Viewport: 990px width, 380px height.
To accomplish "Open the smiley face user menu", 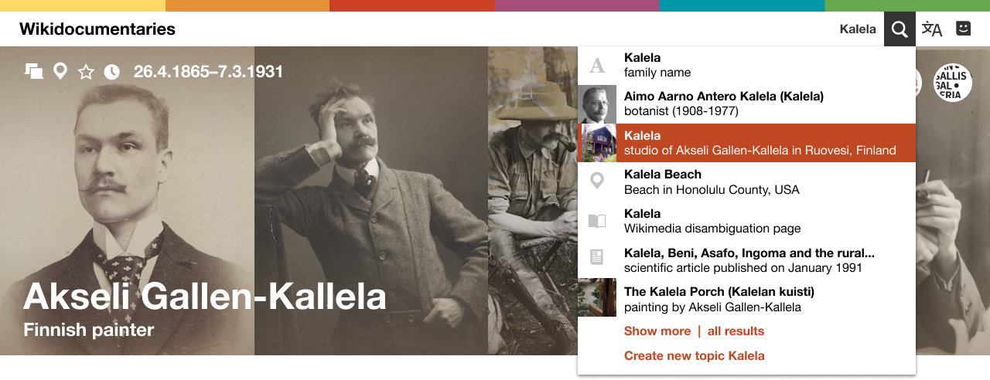I will click(963, 29).
